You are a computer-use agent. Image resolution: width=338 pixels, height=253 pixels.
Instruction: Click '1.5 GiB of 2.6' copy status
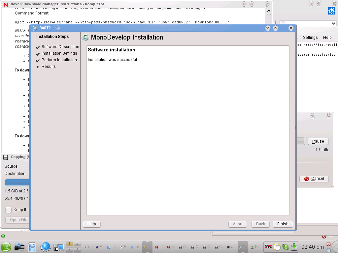coord(17,191)
